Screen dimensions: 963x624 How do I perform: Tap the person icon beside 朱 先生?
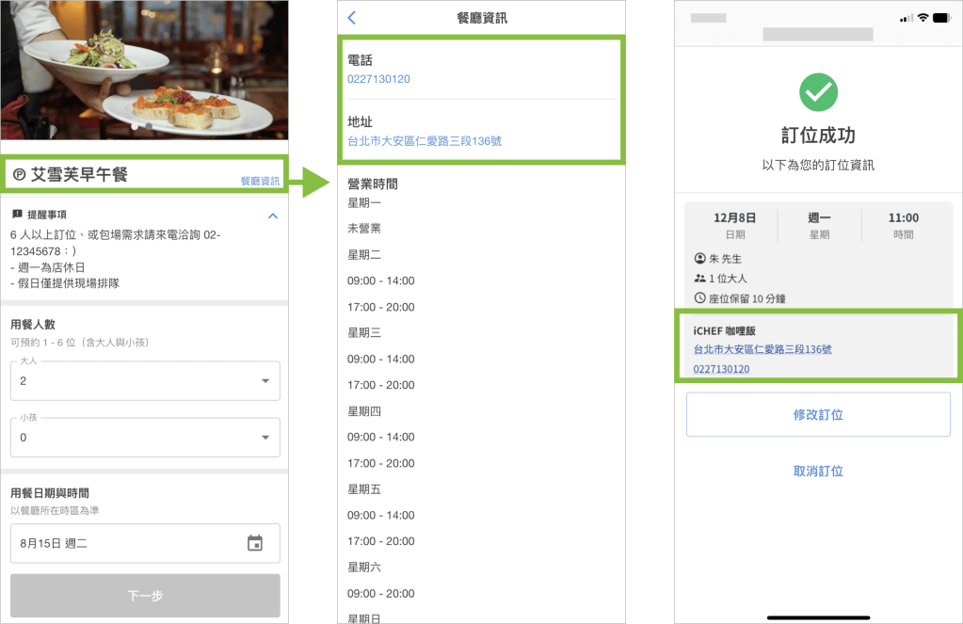click(699, 259)
